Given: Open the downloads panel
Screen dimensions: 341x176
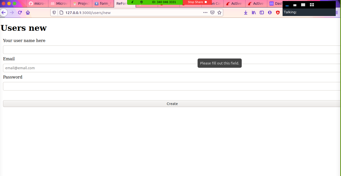Looking at the screenshot, I should pyautogui.click(x=246, y=12).
